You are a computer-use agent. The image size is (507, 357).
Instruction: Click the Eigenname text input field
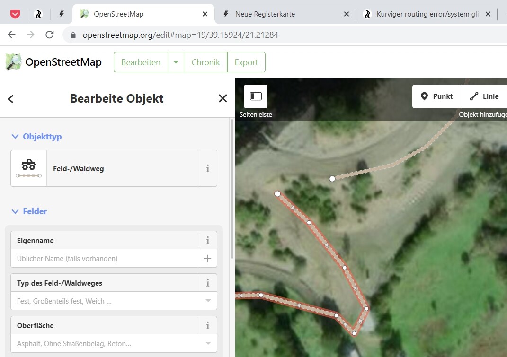click(104, 259)
